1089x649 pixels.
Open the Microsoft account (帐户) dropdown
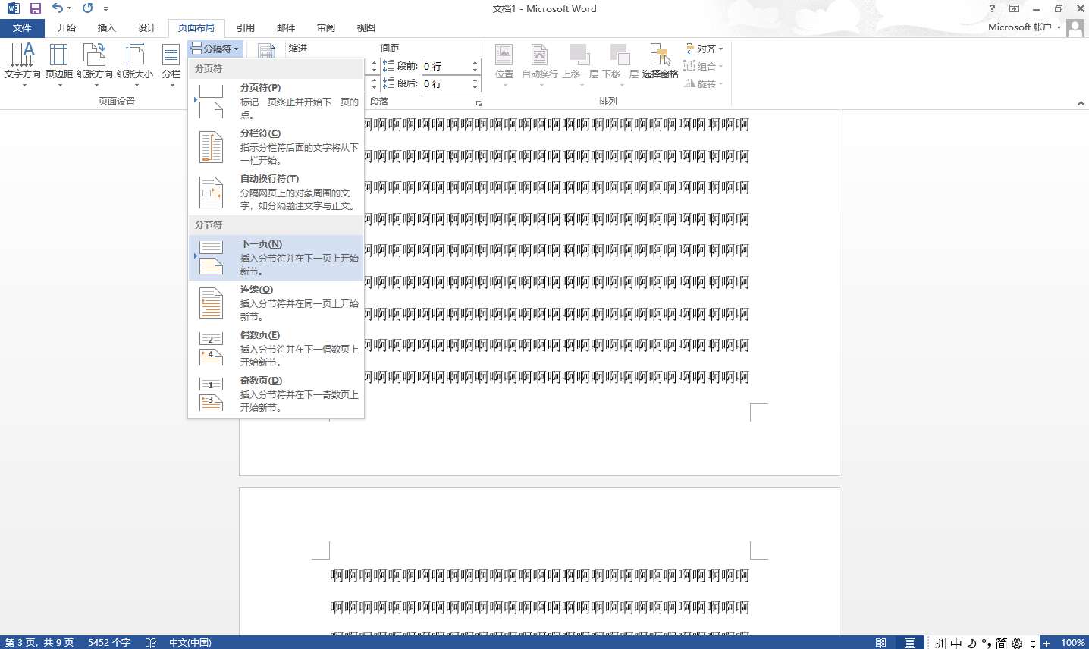(x=1024, y=27)
